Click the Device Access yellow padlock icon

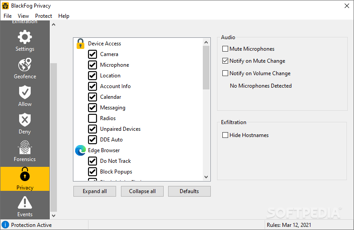[80, 44]
